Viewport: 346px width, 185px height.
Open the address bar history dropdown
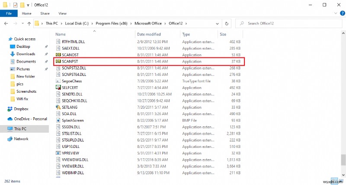coord(224,23)
